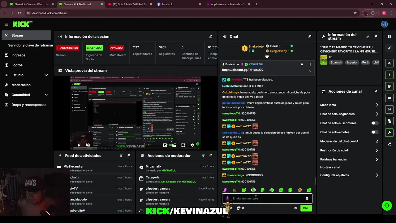The image size is (396, 223).
Task: Open the discord.gg/RtHwaU92 link
Action: (243, 70)
